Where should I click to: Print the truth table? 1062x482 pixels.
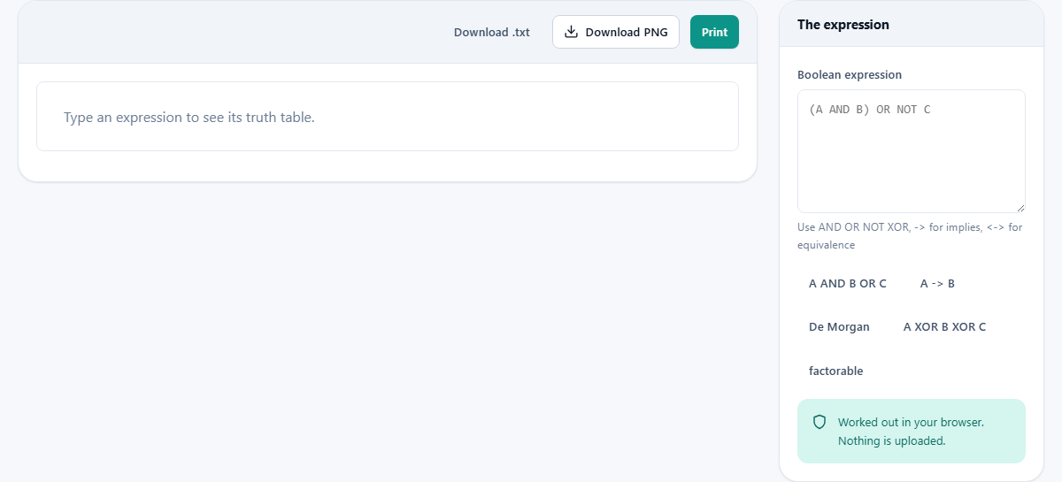(x=714, y=32)
